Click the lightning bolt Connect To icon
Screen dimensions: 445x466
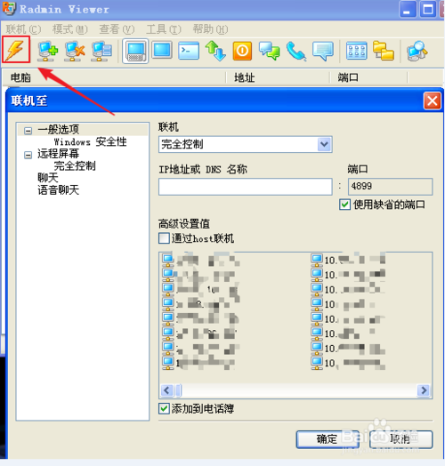click(16, 50)
